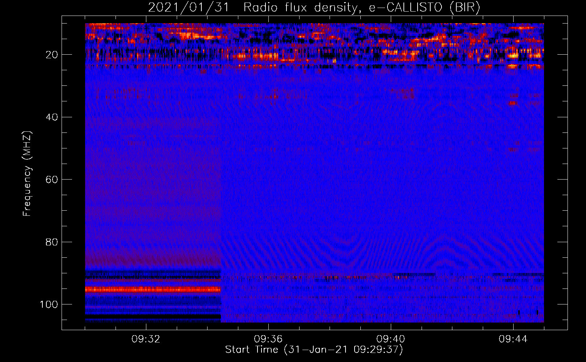Image resolution: width=586 pixels, height=362 pixels.
Task: Click the 80 frequency tick label
Action: coord(52,242)
